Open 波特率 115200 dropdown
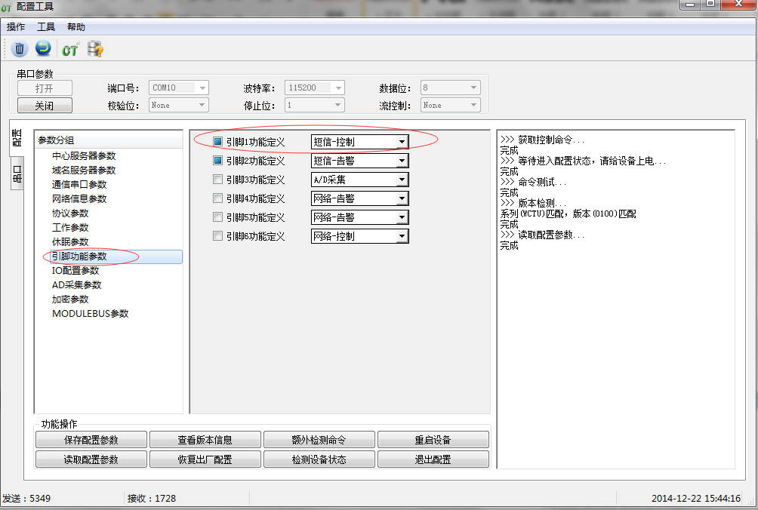Image resolution: width=758 pixels, height=510 pixels. coord(314,88)
